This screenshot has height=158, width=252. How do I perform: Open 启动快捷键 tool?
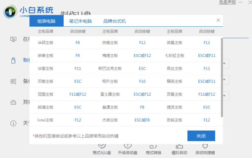[205, 149]
